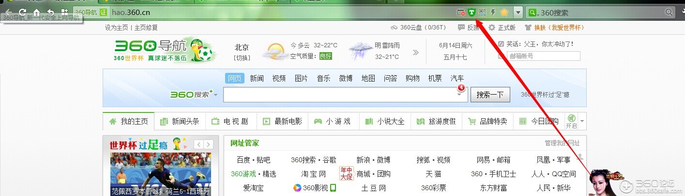Select 正式版 with the gear icon
685x196 pixels.
coord(502,28)
